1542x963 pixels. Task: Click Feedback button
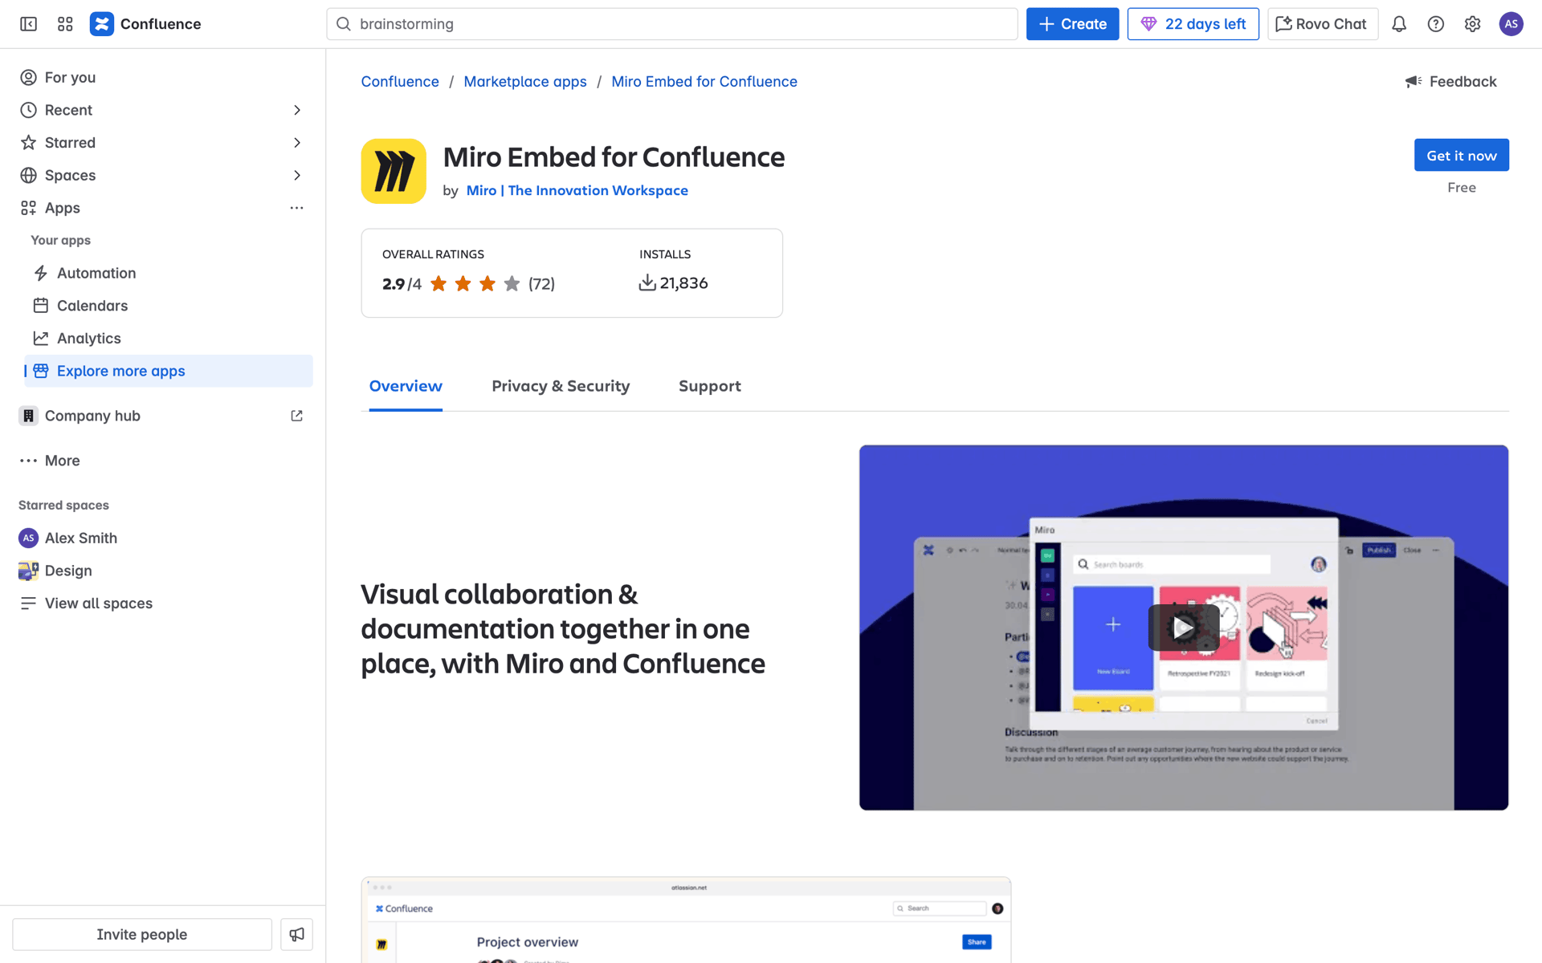pos(1450,81)
